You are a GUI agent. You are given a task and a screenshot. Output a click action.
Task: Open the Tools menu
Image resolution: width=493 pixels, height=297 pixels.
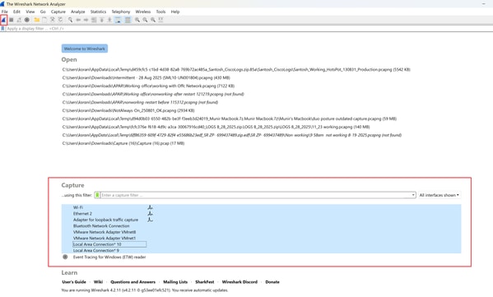[x=160, y=12]
